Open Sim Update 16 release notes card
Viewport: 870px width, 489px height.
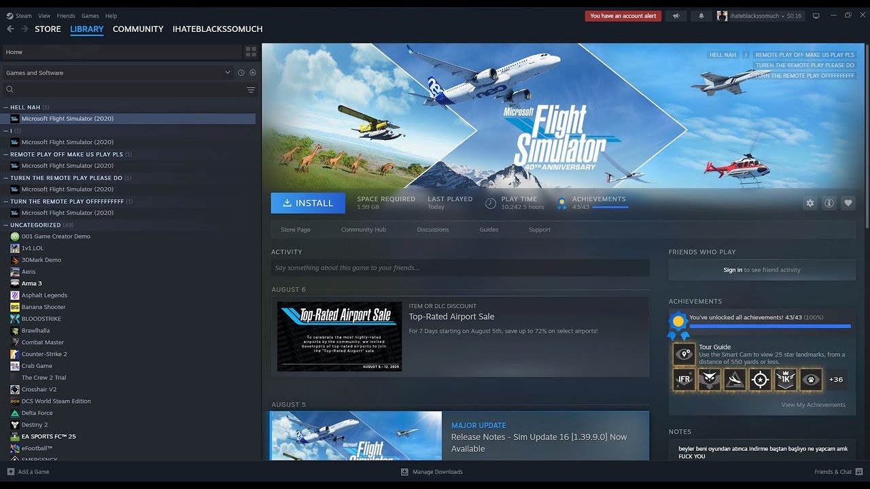pyautogui.click(x=460, y=436)
